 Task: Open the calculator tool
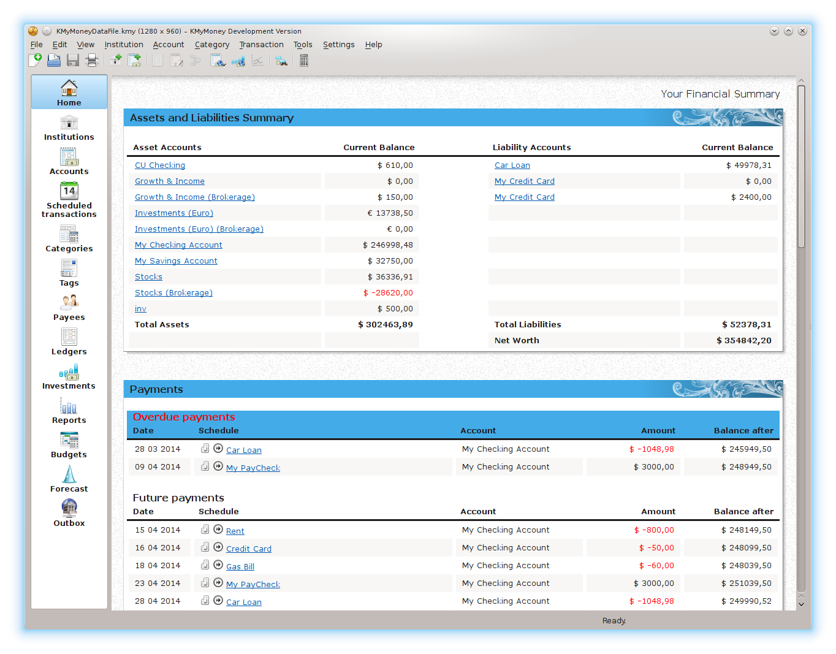[x=303, y=59]
